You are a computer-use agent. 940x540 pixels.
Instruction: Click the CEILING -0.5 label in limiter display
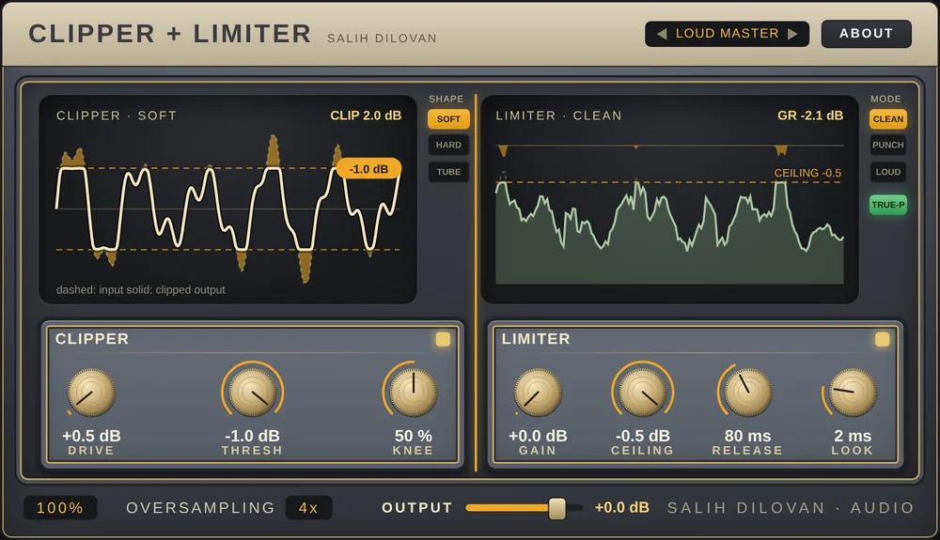(807, 173)
